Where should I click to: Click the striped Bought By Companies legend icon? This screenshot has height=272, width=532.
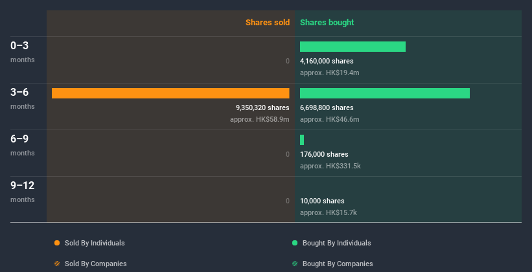(x=295, y=264)
